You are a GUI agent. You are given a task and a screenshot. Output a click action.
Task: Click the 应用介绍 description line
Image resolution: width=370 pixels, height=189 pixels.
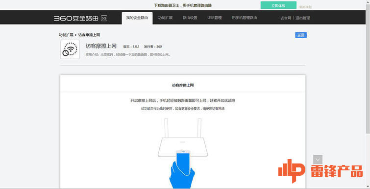point(128,55)
